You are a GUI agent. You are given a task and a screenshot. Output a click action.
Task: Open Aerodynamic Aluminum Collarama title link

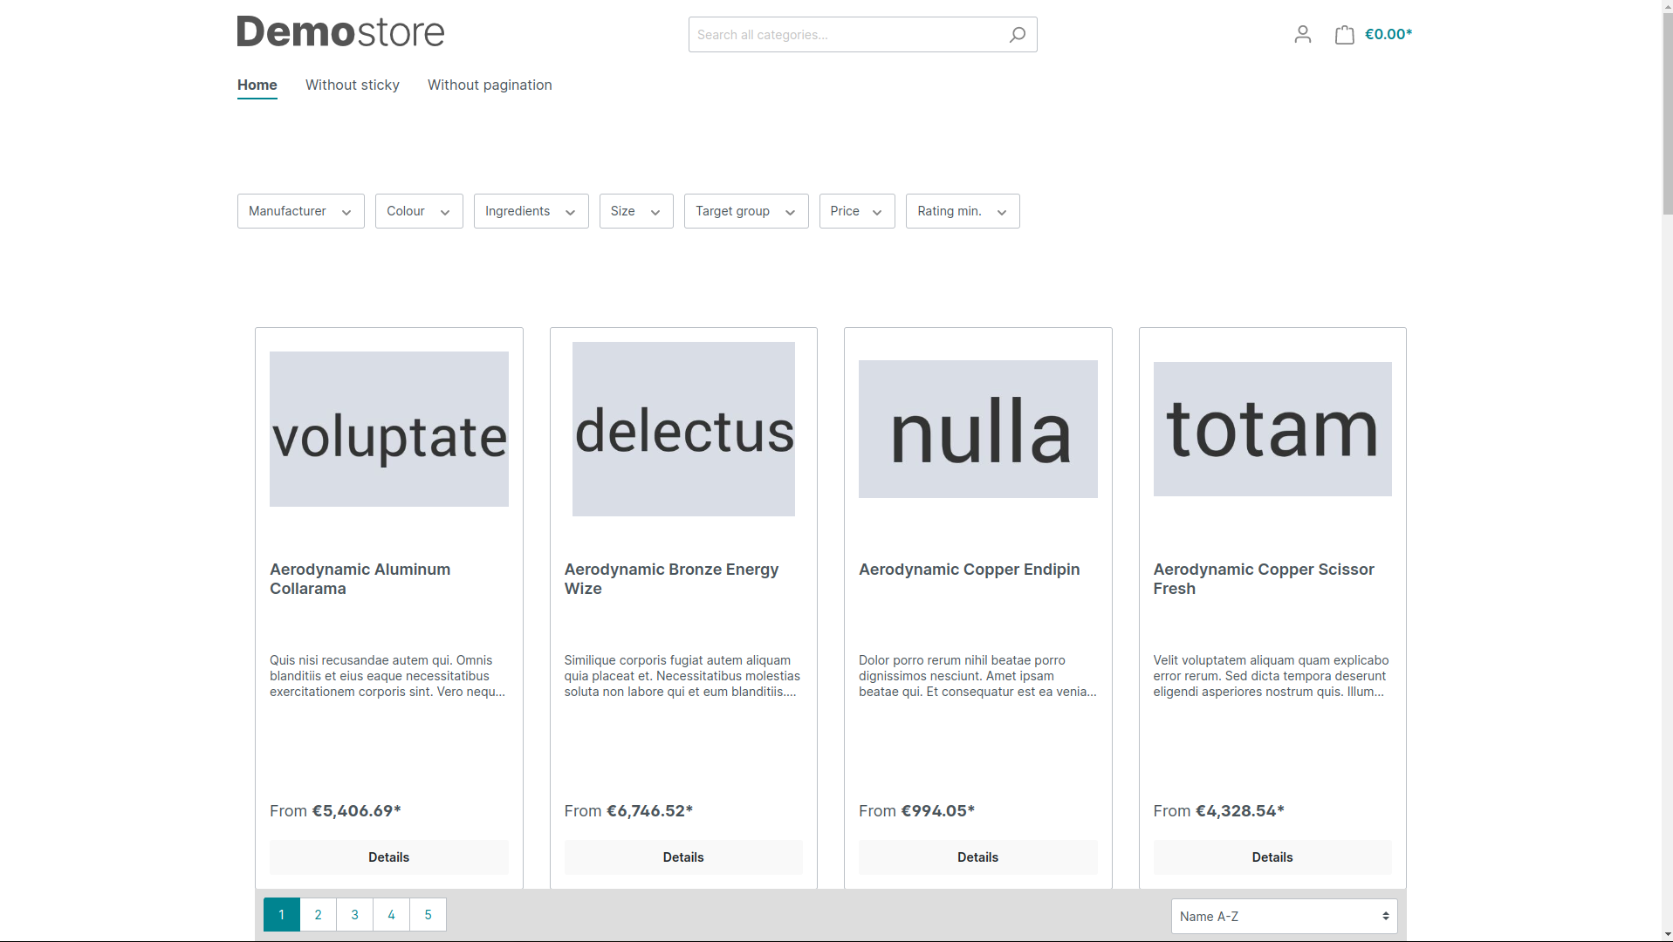[360, 579]
